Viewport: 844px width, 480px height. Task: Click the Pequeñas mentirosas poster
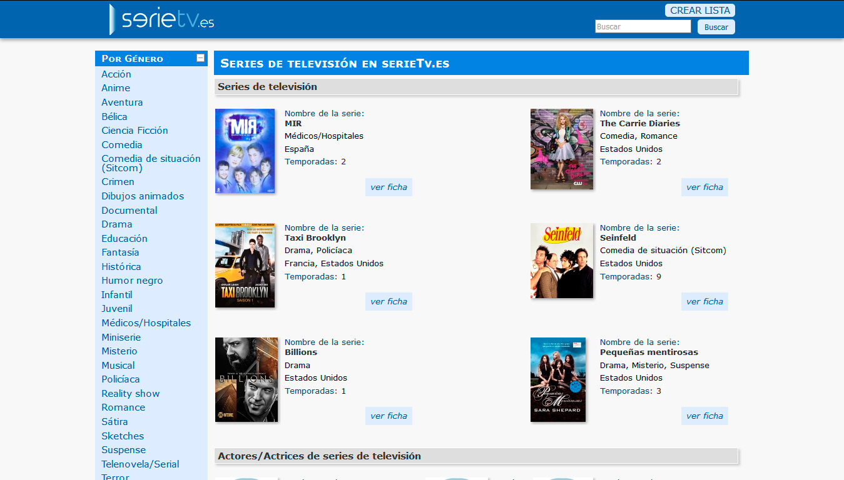[558, 379]
